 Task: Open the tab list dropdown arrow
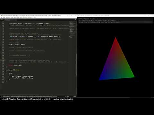click(76, 20)
